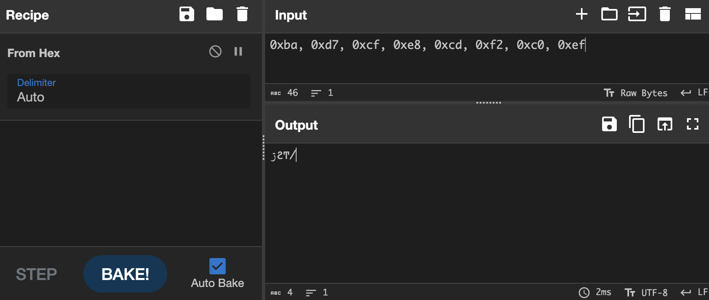709x300 pixels.
Task: Replace input with output
Action: (665, 124)
